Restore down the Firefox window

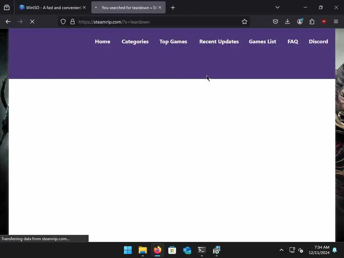click(x=321, y=7)
